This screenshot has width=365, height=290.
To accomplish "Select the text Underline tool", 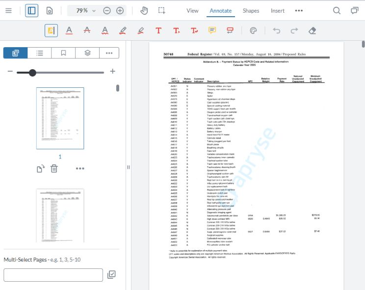I will point(69,31).
